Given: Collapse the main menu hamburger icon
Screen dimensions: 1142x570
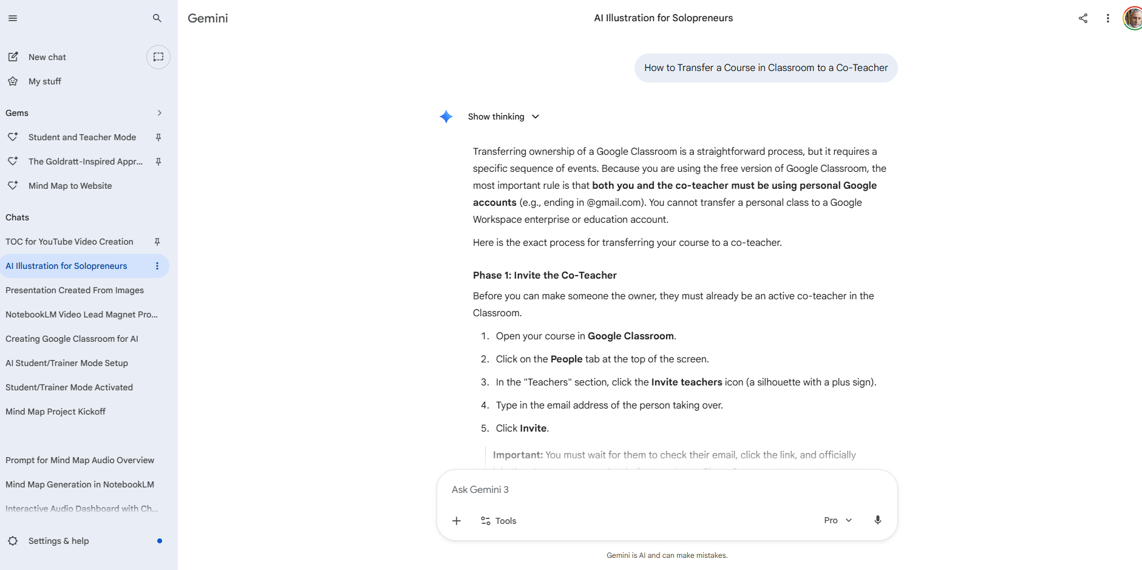Looking at the screenshot, I should coord(13,18).
